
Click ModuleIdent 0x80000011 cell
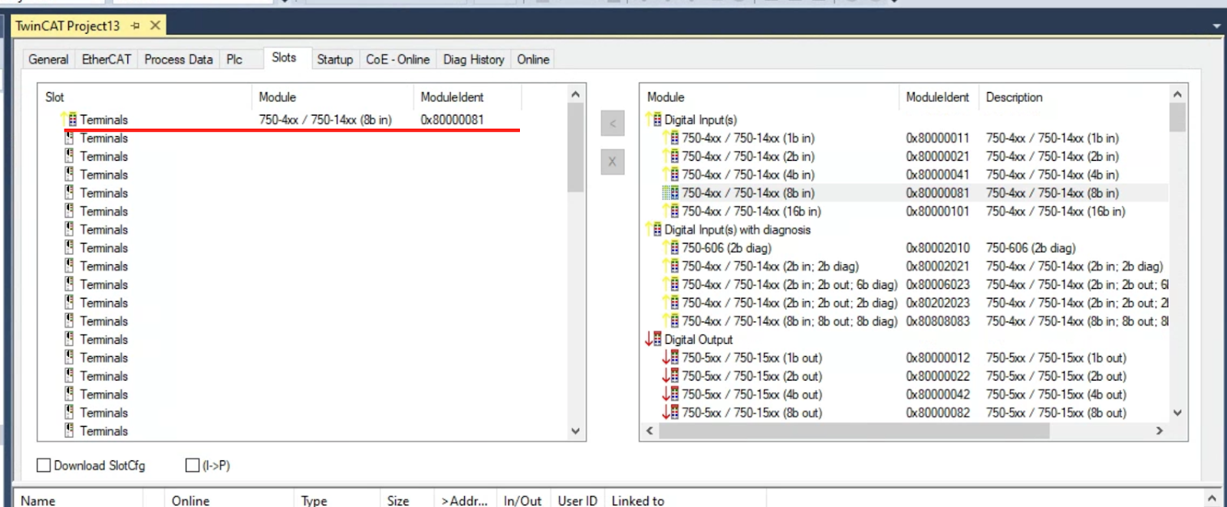pos(938,138)
